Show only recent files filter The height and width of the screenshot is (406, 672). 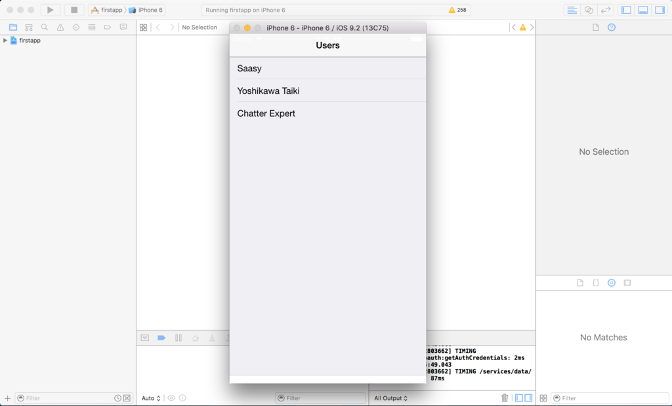(117, 398)
